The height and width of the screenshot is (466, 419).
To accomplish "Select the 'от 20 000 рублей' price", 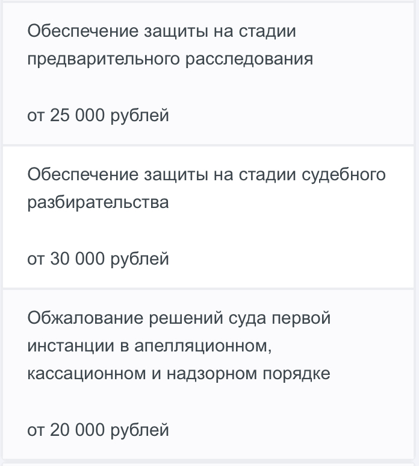I will tap(98, 430).
